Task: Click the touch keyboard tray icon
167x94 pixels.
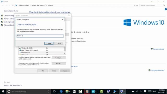Action: pyautogui.click(x=150, y=91)
